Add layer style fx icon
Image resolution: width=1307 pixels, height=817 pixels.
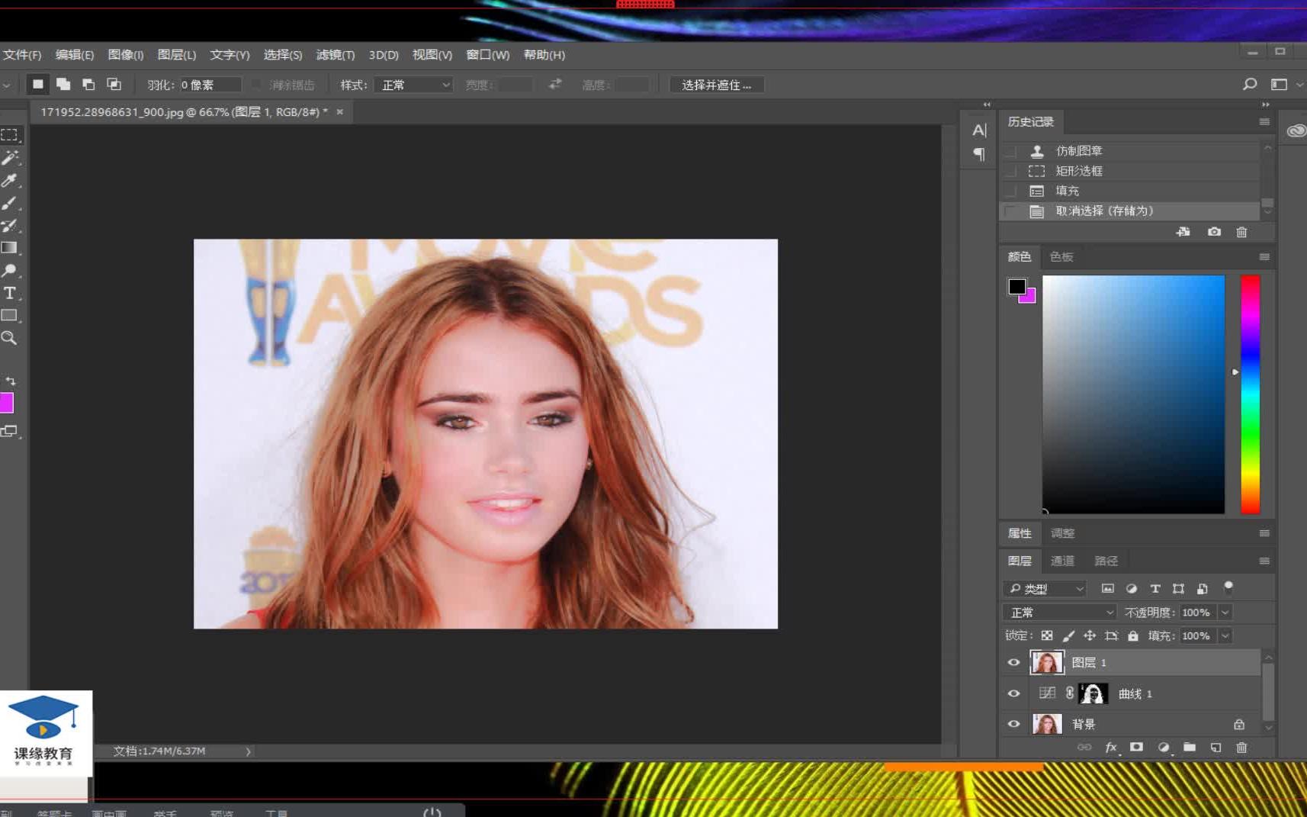[1111, 748]
